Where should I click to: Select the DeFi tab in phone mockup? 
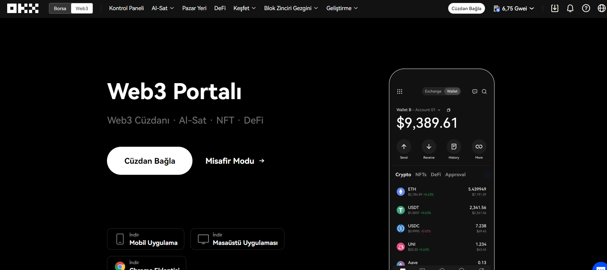point(436,174)
